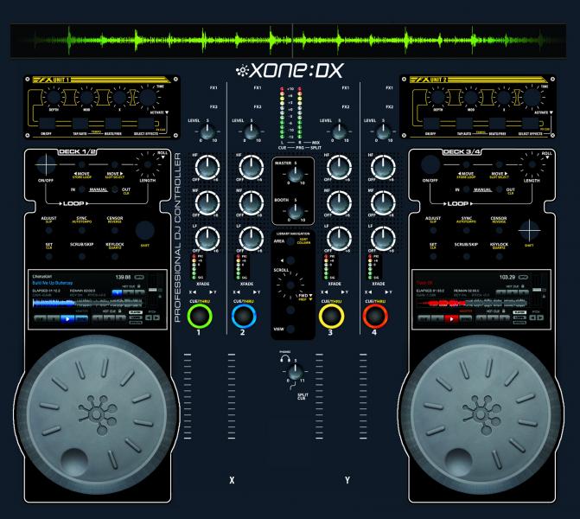Screen dimensions: 580x519
Task: Click the library back arrow button
Action: tap(290, 260)
